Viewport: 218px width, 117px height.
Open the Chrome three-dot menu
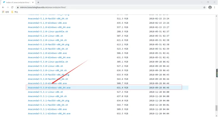click(x=215, y=7)
